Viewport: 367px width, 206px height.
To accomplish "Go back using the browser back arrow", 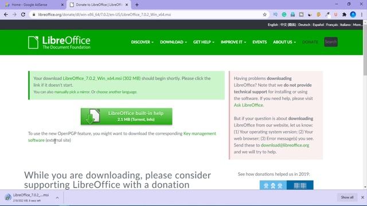I will [x=6, y=14].
